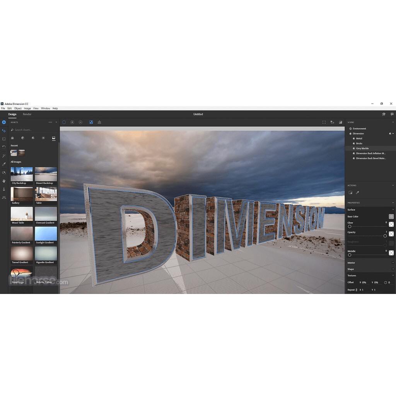The height and width of the screenshot is (396, 396).
Task: Collapse the Assets panel arrow
Action: [x=56, y=122]
